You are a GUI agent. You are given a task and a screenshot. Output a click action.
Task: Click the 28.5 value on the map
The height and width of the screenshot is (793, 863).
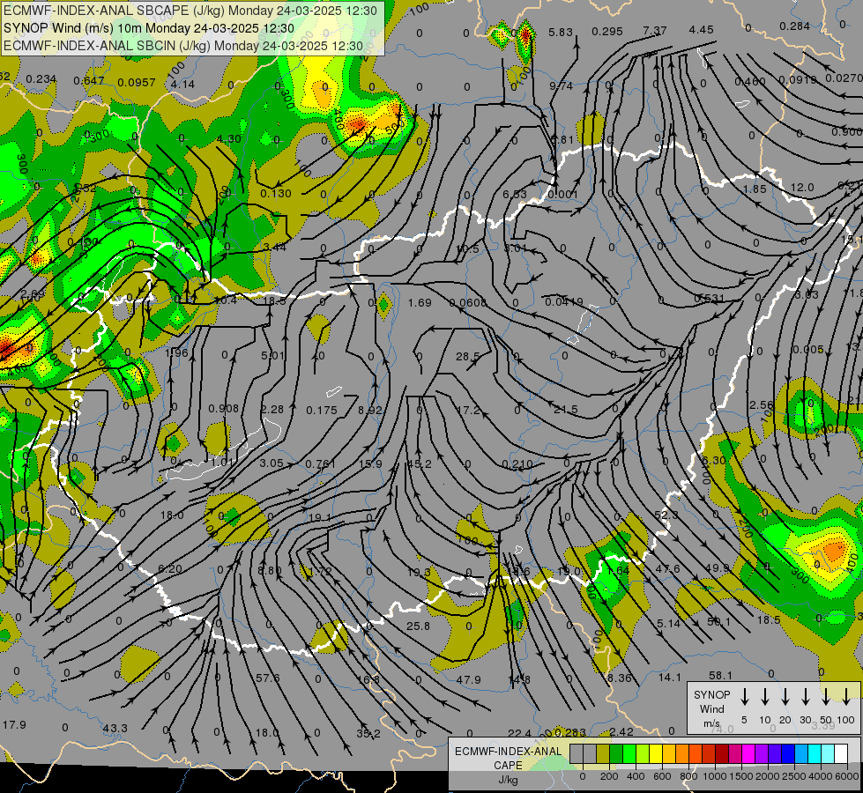(468, 357)
